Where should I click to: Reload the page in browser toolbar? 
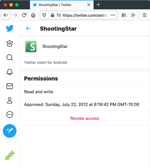[x=24, y=15]
